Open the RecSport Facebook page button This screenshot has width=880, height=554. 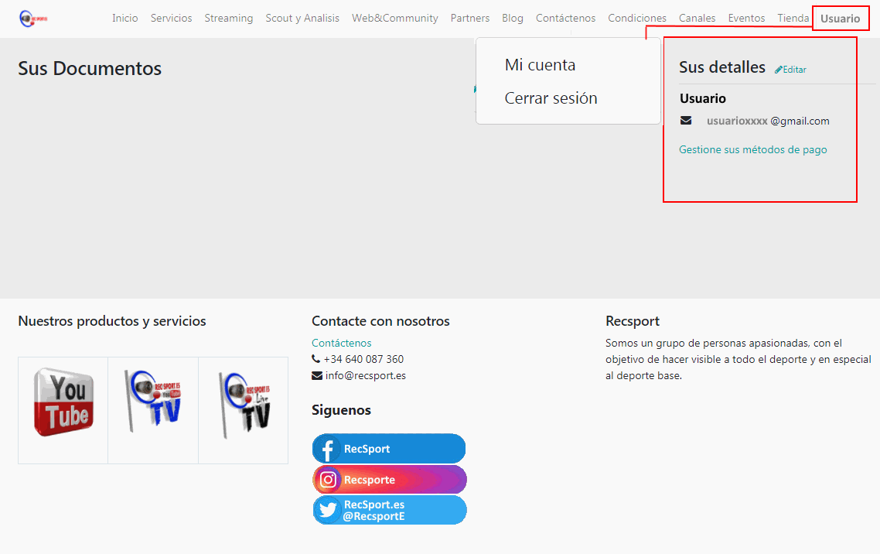[389, 449]
